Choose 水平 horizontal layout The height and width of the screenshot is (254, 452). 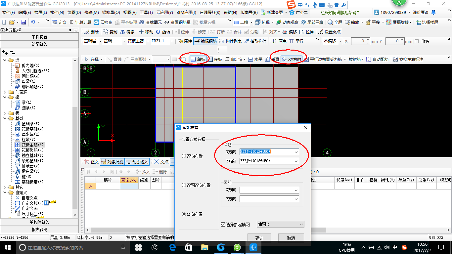pos(255,59)
